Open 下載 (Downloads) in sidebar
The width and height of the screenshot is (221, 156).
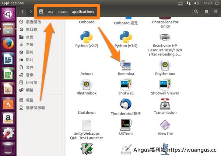click(40, 44)
